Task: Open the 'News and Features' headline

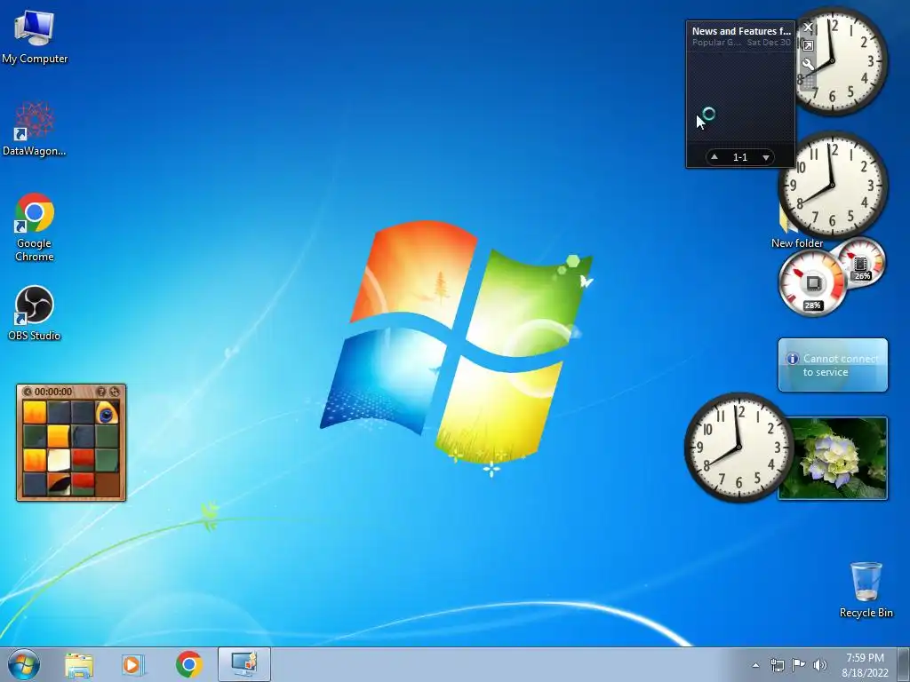Action: [x=741, y=31]
